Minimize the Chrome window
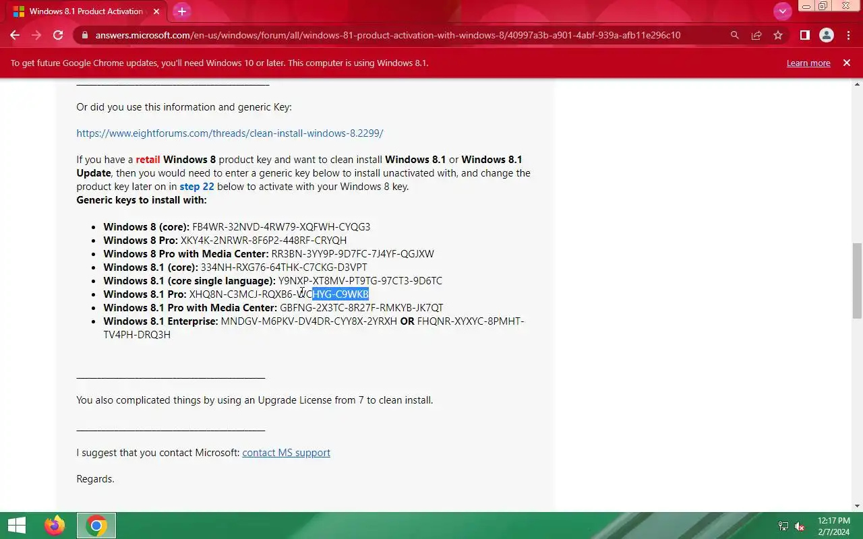Image resolution: width=863 pixels, height=539 pixels. [806, 6]
